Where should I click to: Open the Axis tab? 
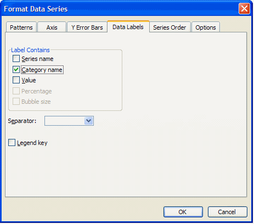(52, 27)
